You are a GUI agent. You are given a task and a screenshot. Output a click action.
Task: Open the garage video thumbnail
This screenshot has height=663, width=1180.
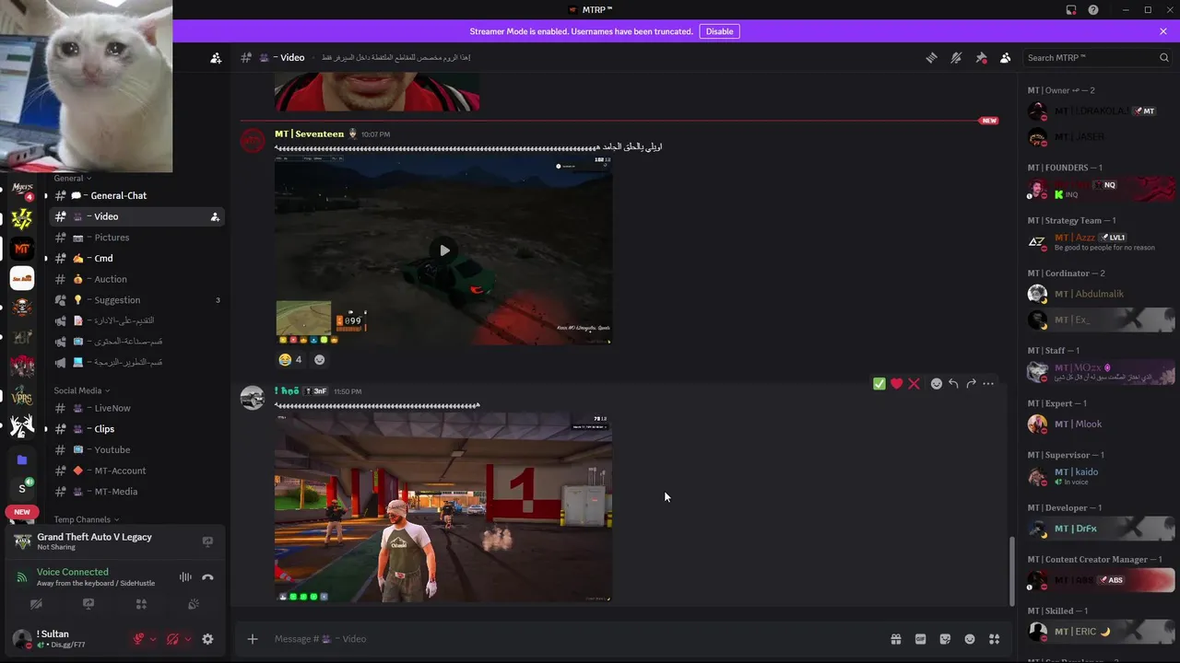pyautogui.click(x=443, y=507)
